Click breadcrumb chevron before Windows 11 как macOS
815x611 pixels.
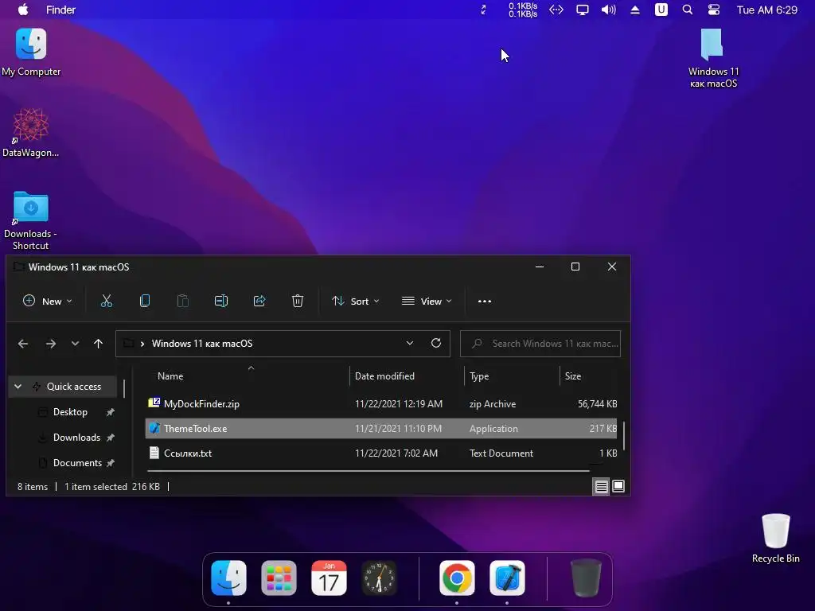point(142,344)
